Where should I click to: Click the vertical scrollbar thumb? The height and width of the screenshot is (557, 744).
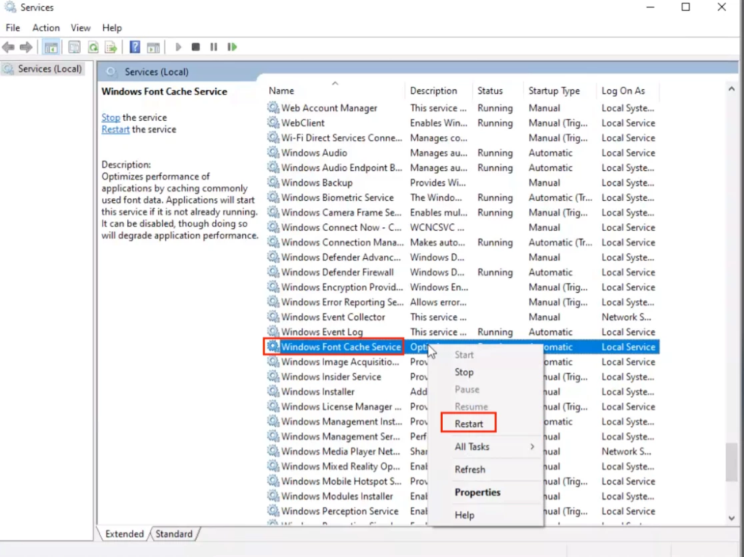click(x=731, y=462)
